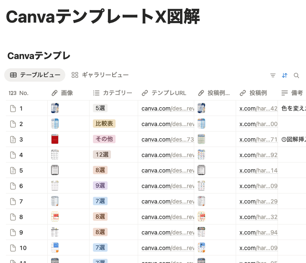Click the pink その他 tag in row 3
The image size is (306, 263).
[x=104, y=139]
